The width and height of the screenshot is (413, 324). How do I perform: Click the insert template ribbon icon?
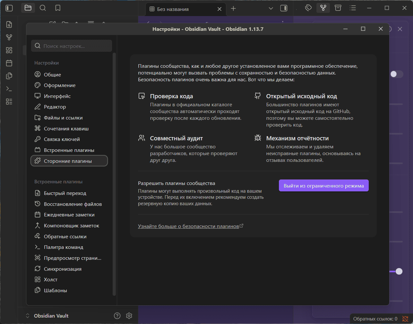[x=9, y=76]
